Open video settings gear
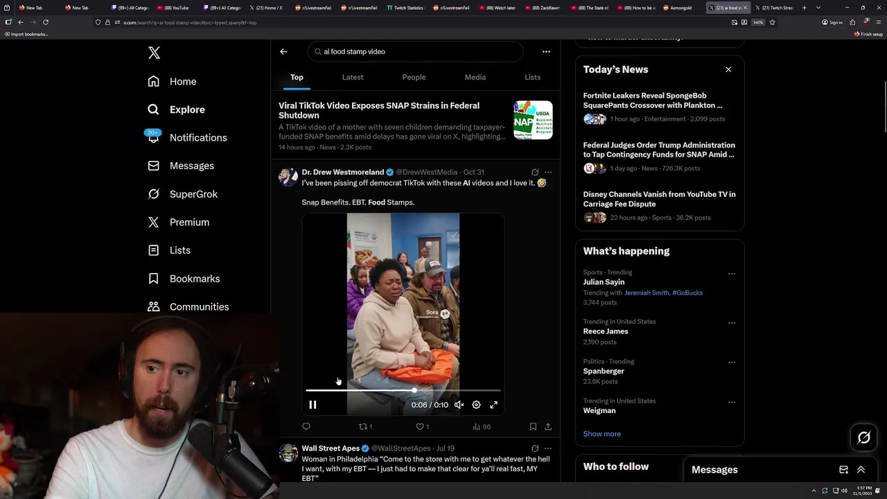This screenshot has width=887, height=499. (x=476, y=405)
